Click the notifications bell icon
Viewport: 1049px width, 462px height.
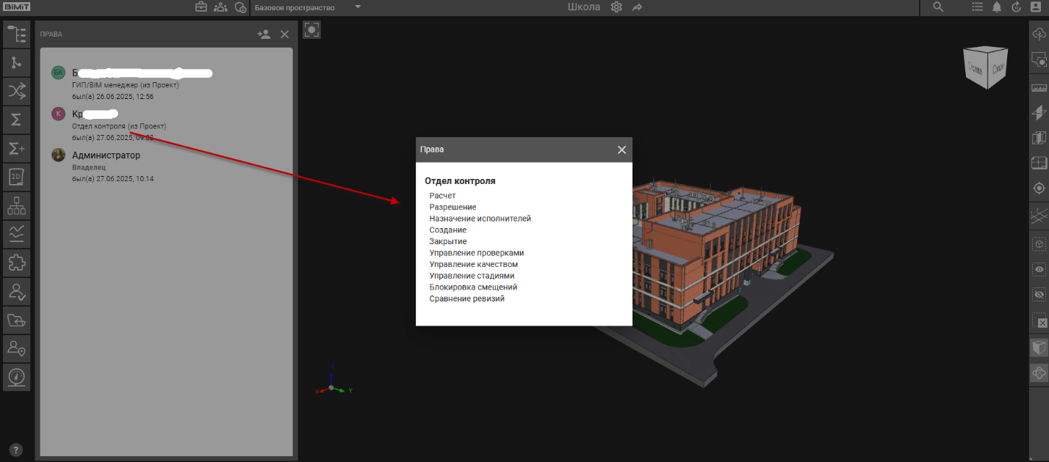(997, 7)
